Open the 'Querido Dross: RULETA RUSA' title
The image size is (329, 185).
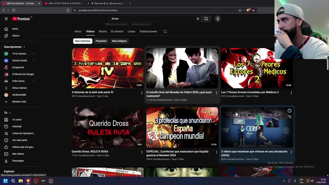point(90,152)
